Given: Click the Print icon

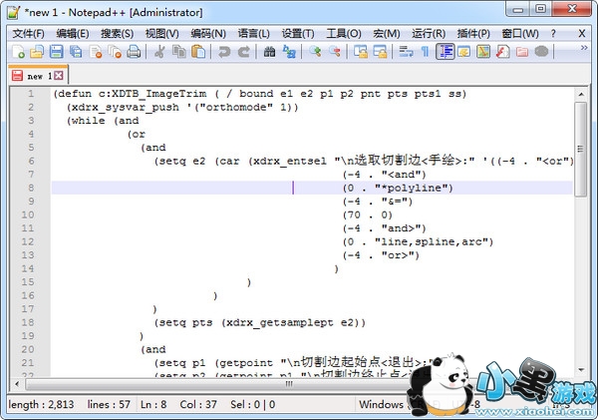Looking at the screenshot, I should click(x=134, y=51).
